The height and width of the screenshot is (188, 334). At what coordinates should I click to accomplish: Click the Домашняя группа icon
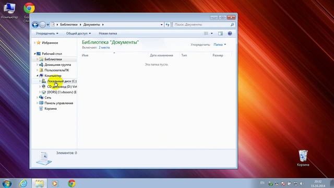coord(41,65)
